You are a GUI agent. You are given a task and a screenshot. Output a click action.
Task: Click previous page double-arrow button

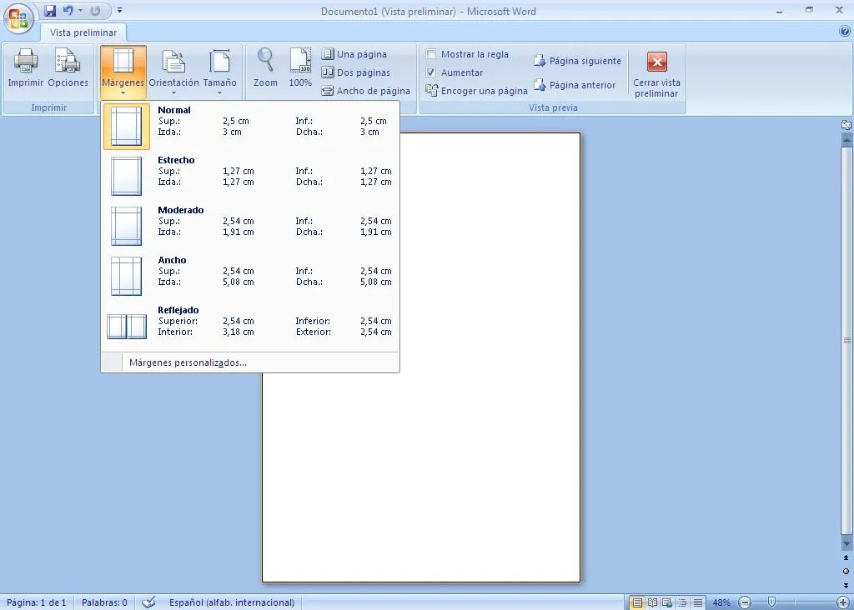tap(846, 557)
